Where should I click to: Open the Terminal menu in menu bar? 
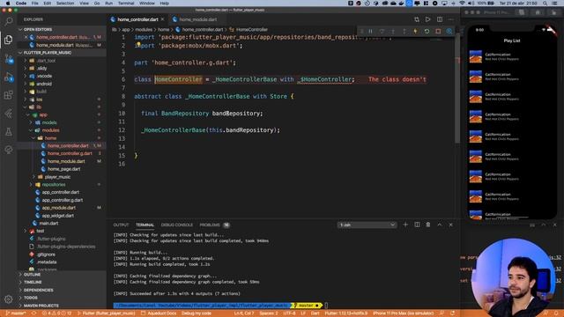(x=126, y=4)
